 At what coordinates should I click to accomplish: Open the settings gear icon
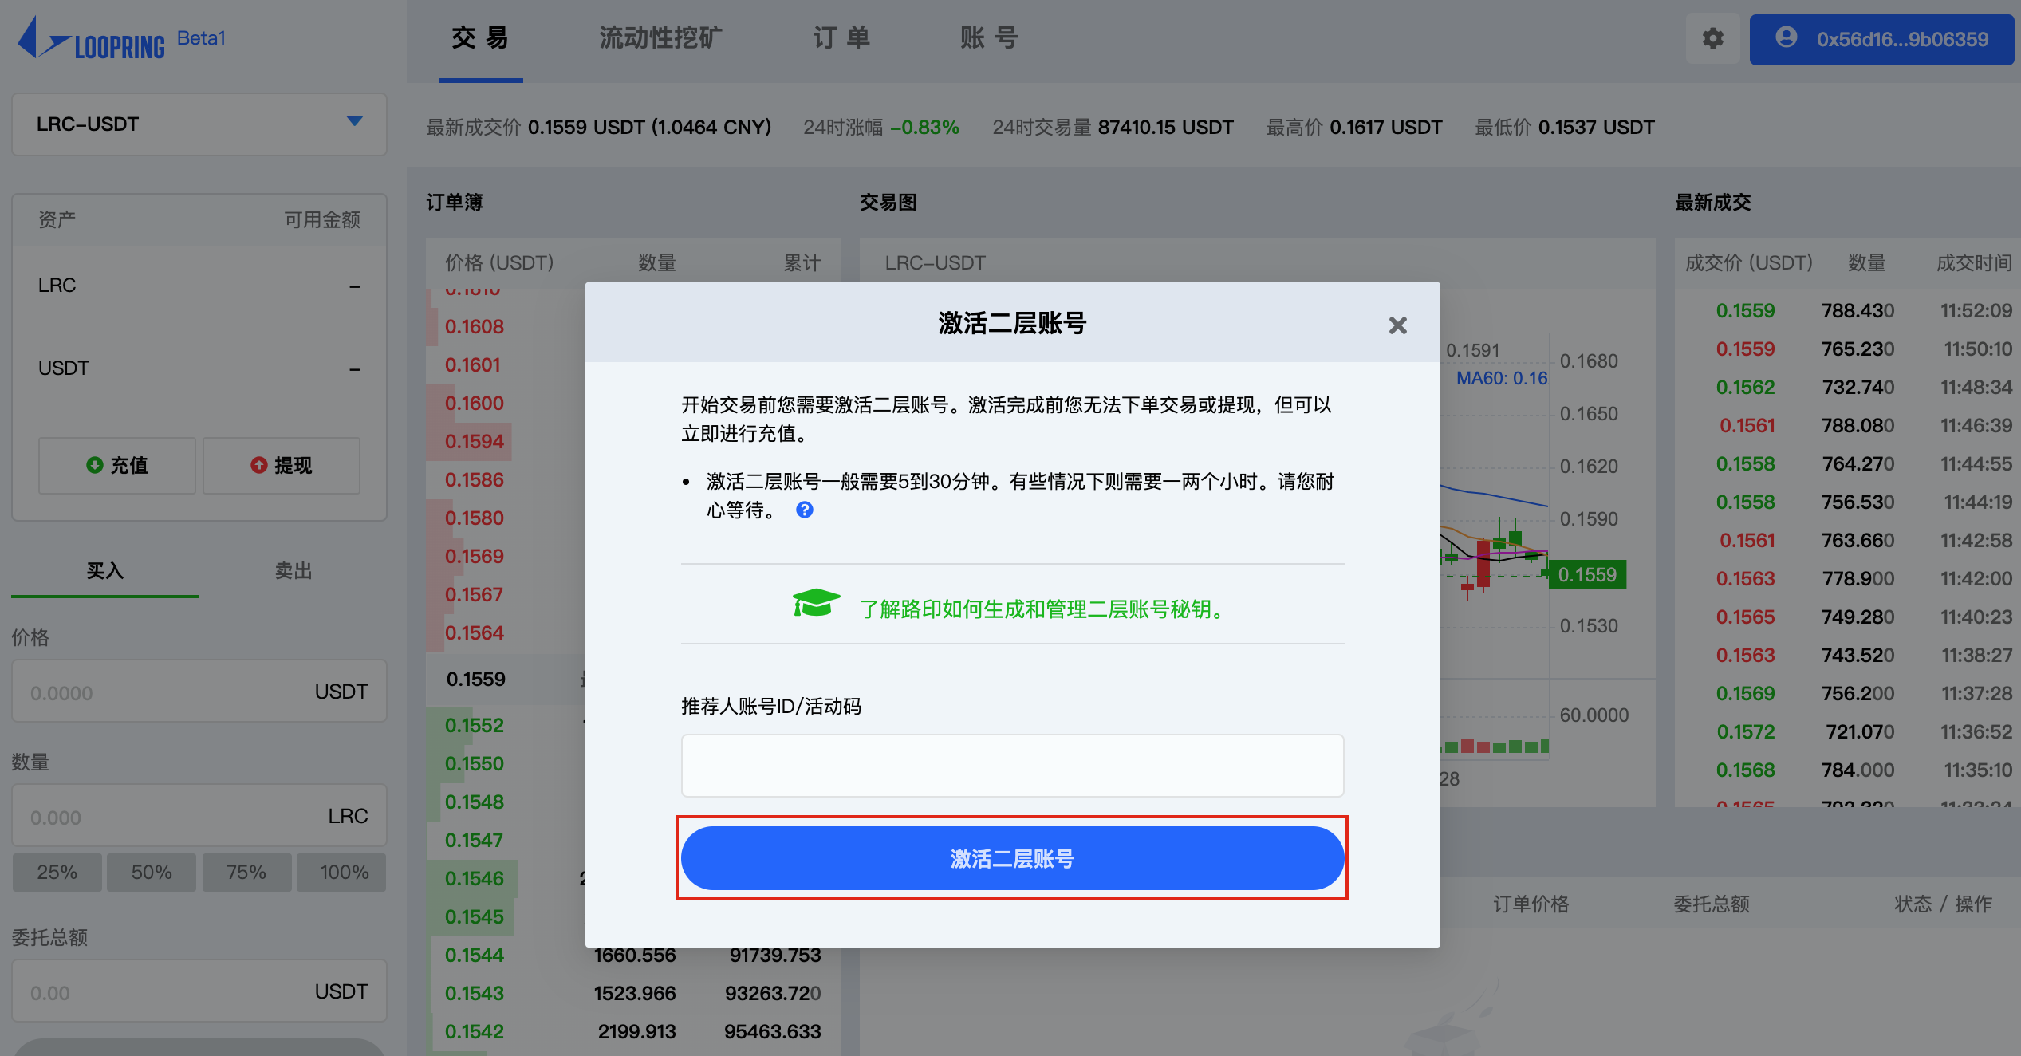[x=1712, y=38]
